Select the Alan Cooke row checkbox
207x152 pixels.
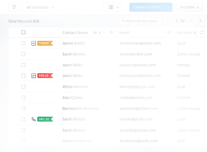click(23, 98)
